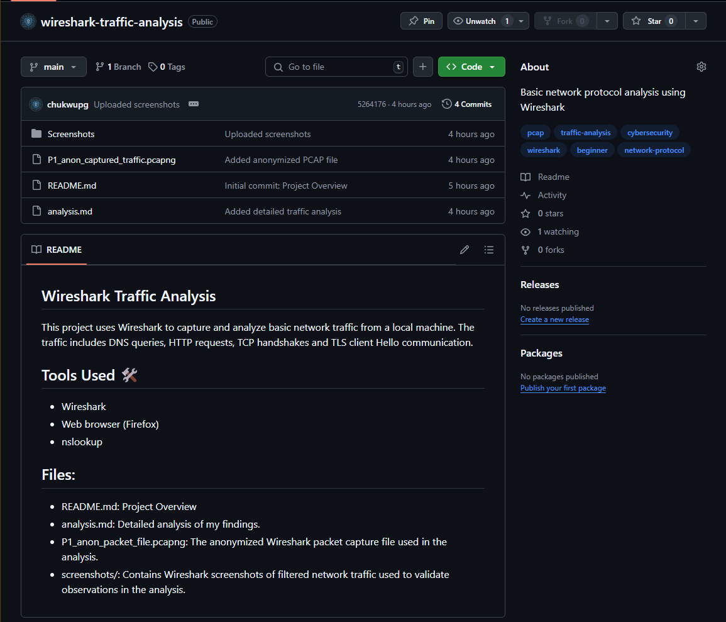Image resolution: width=726 pixels, height=622 pixels.
Task: Open the fork options dropdown arrow
Action: click(607, 21)
